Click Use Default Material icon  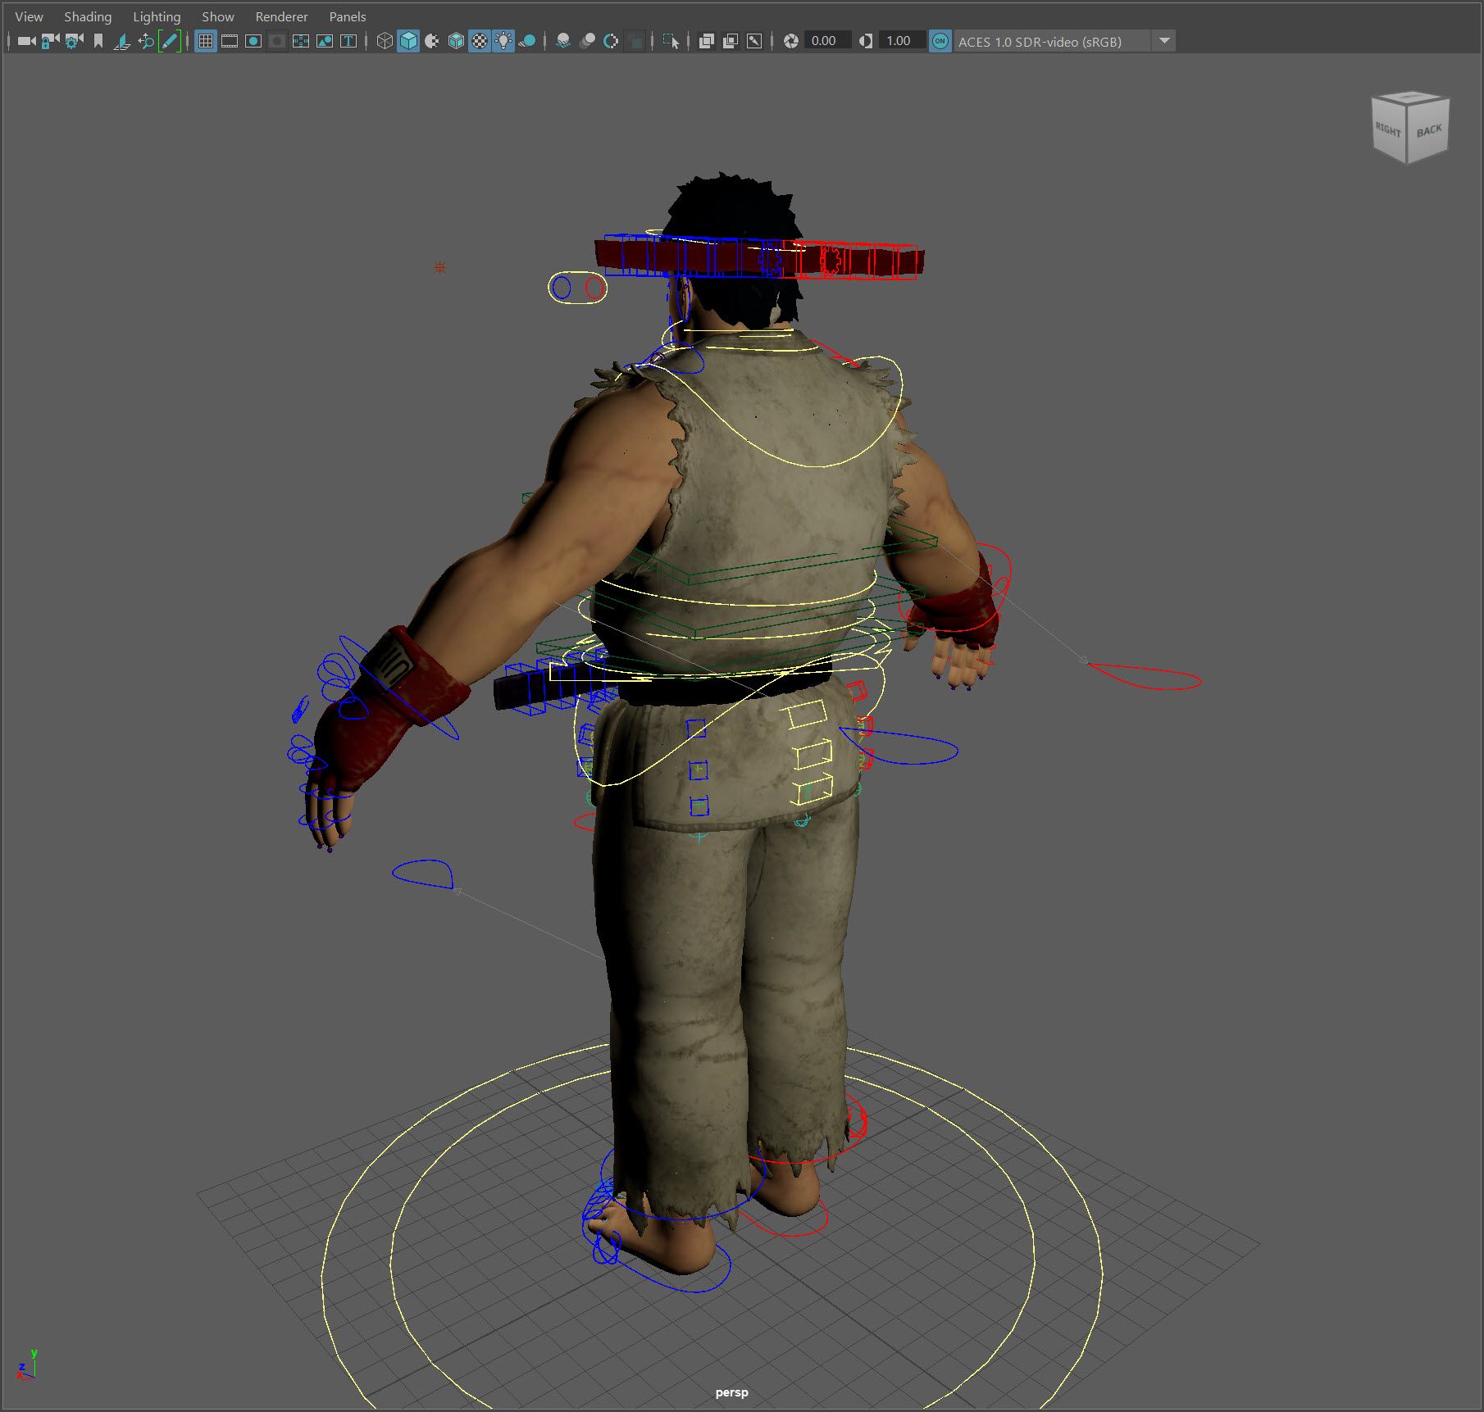pyautogui.click(x=432, y=41)
